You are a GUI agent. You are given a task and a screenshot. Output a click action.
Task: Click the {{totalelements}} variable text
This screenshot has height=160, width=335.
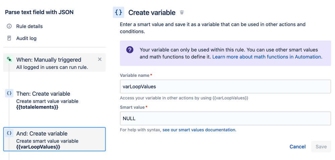click(37, 107)
